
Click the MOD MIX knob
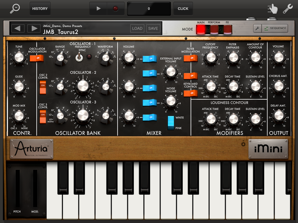(x=19, y=116)
